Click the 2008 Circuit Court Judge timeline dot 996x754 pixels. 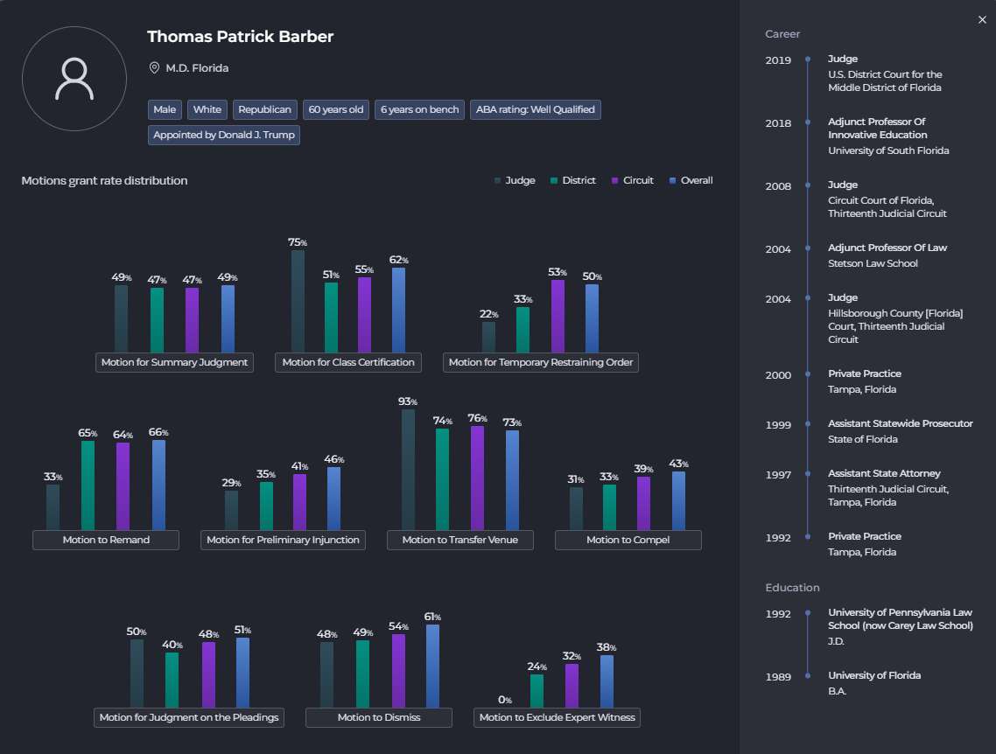point(807,185)
